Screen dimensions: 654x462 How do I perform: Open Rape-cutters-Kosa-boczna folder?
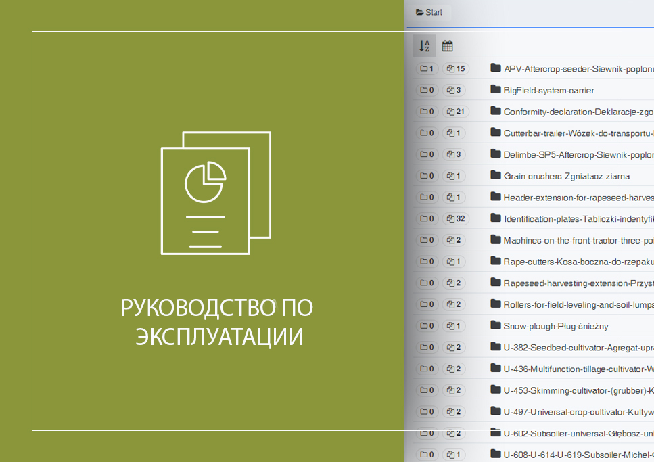[x=578, y=262]
